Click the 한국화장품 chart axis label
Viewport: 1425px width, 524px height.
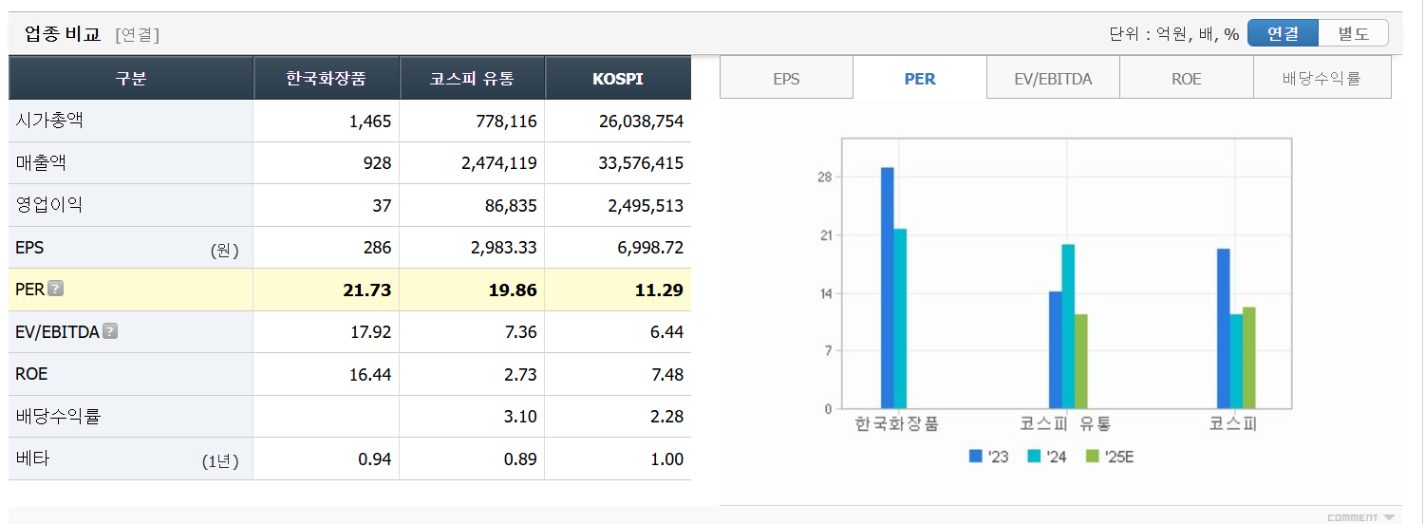(896, 423)
